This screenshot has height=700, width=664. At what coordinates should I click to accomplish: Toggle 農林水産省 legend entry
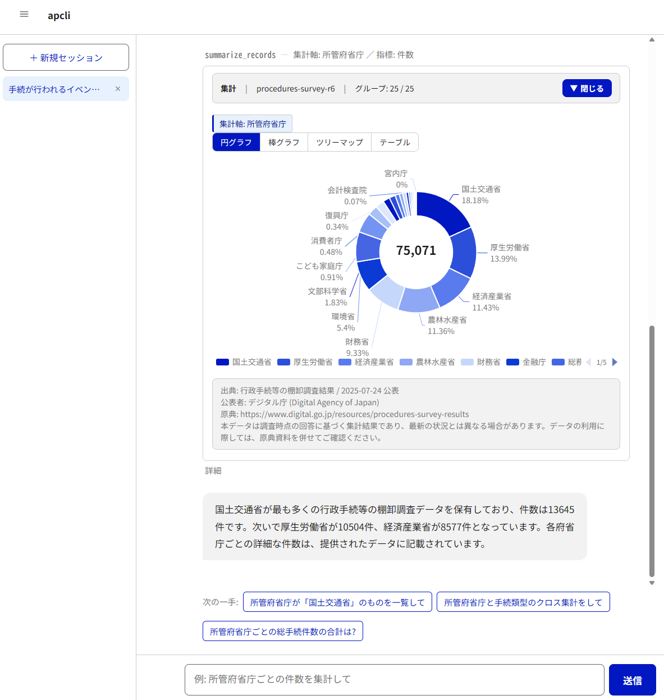point(427,362)
